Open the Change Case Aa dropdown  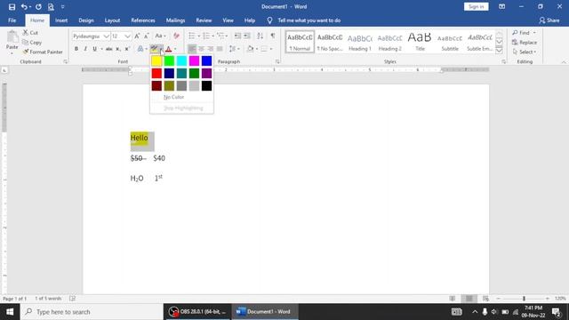pos(160,36)
